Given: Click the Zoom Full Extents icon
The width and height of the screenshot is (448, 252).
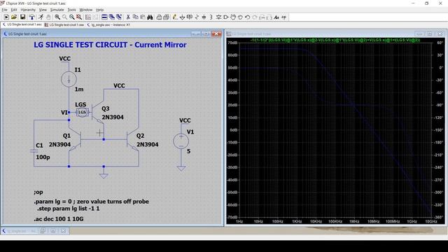Looking at the screenshot, I should 79,17.
